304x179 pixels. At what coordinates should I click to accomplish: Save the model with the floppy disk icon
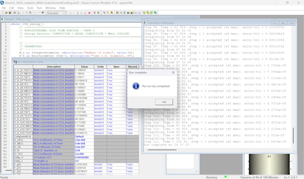(x=10, y=13)
